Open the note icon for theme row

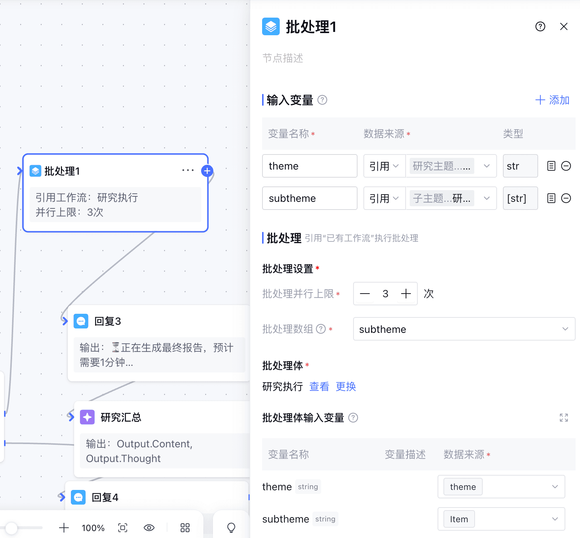[551, 166]
